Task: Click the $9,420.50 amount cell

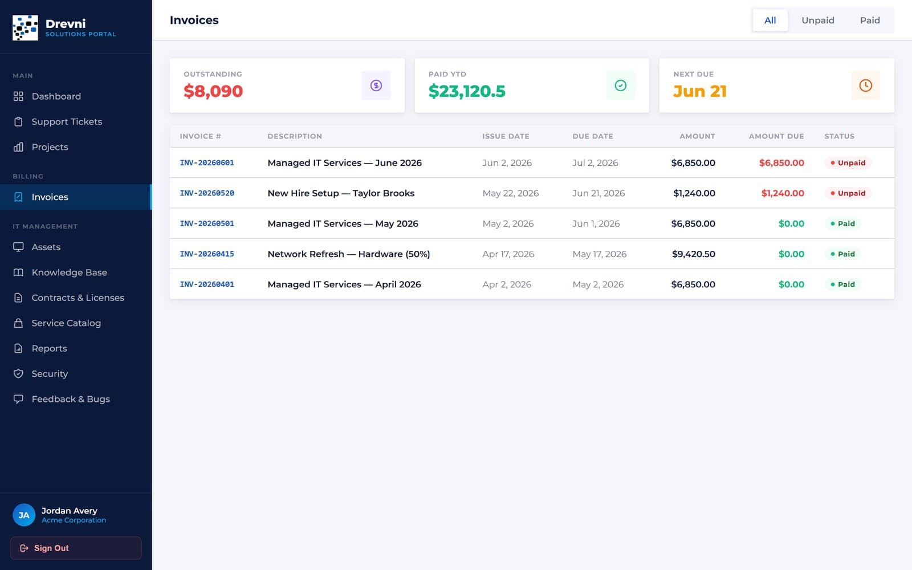Action: click(694, 254)
